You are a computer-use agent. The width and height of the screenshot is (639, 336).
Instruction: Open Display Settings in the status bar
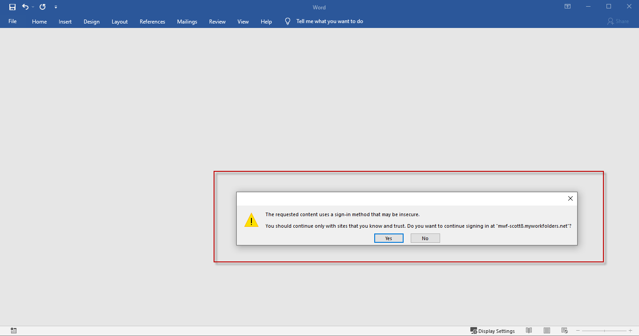click(493, 331)
